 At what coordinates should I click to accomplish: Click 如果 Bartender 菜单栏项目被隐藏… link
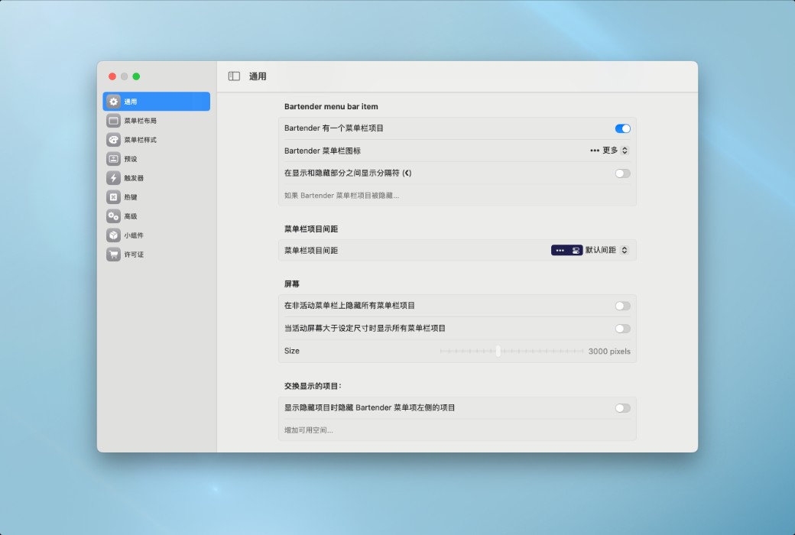pos(341,195)
